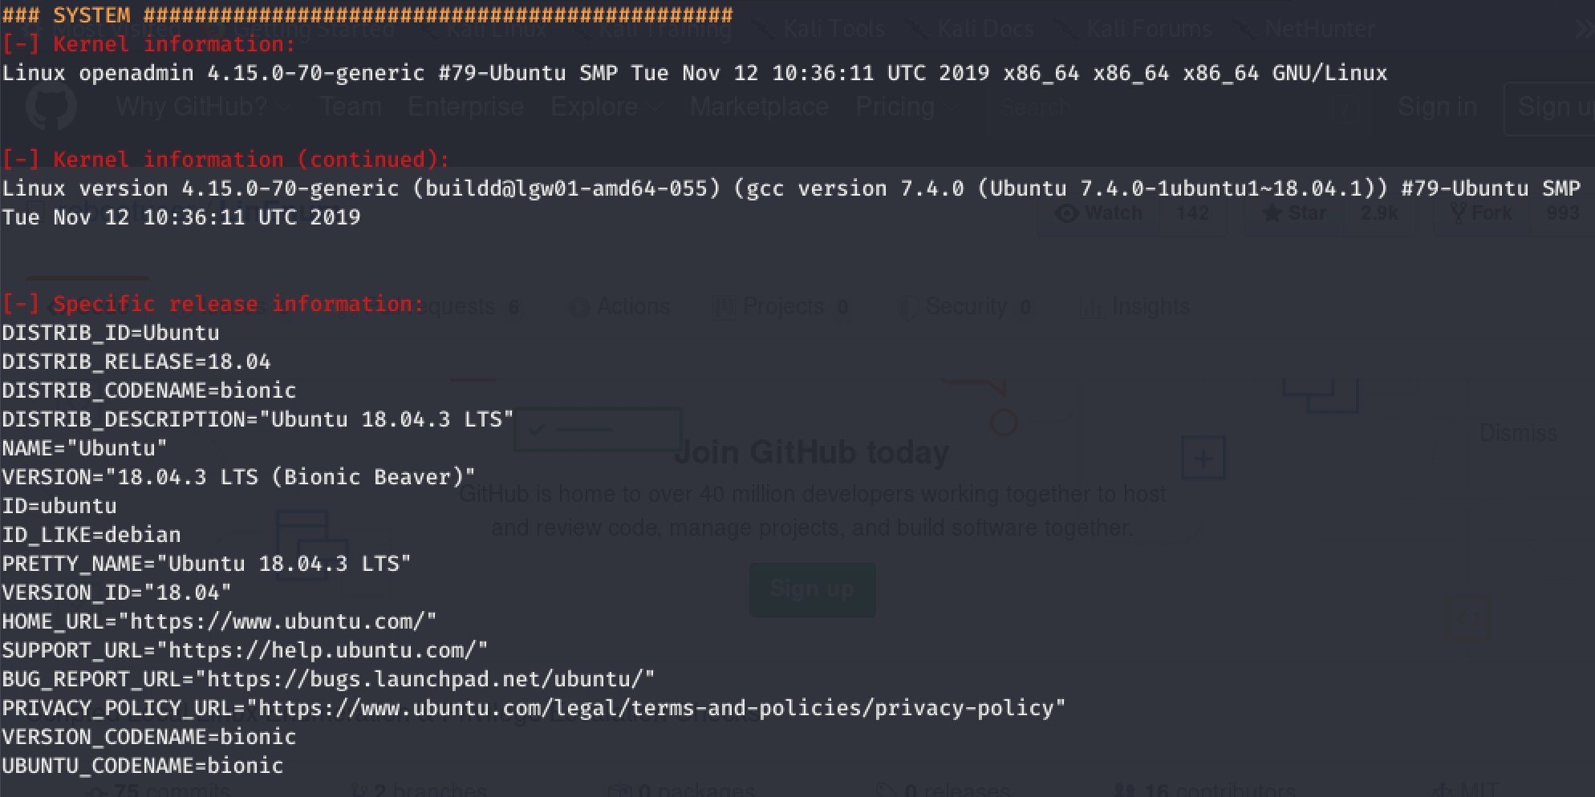Open the Marketplace nav item

point(759,107)
